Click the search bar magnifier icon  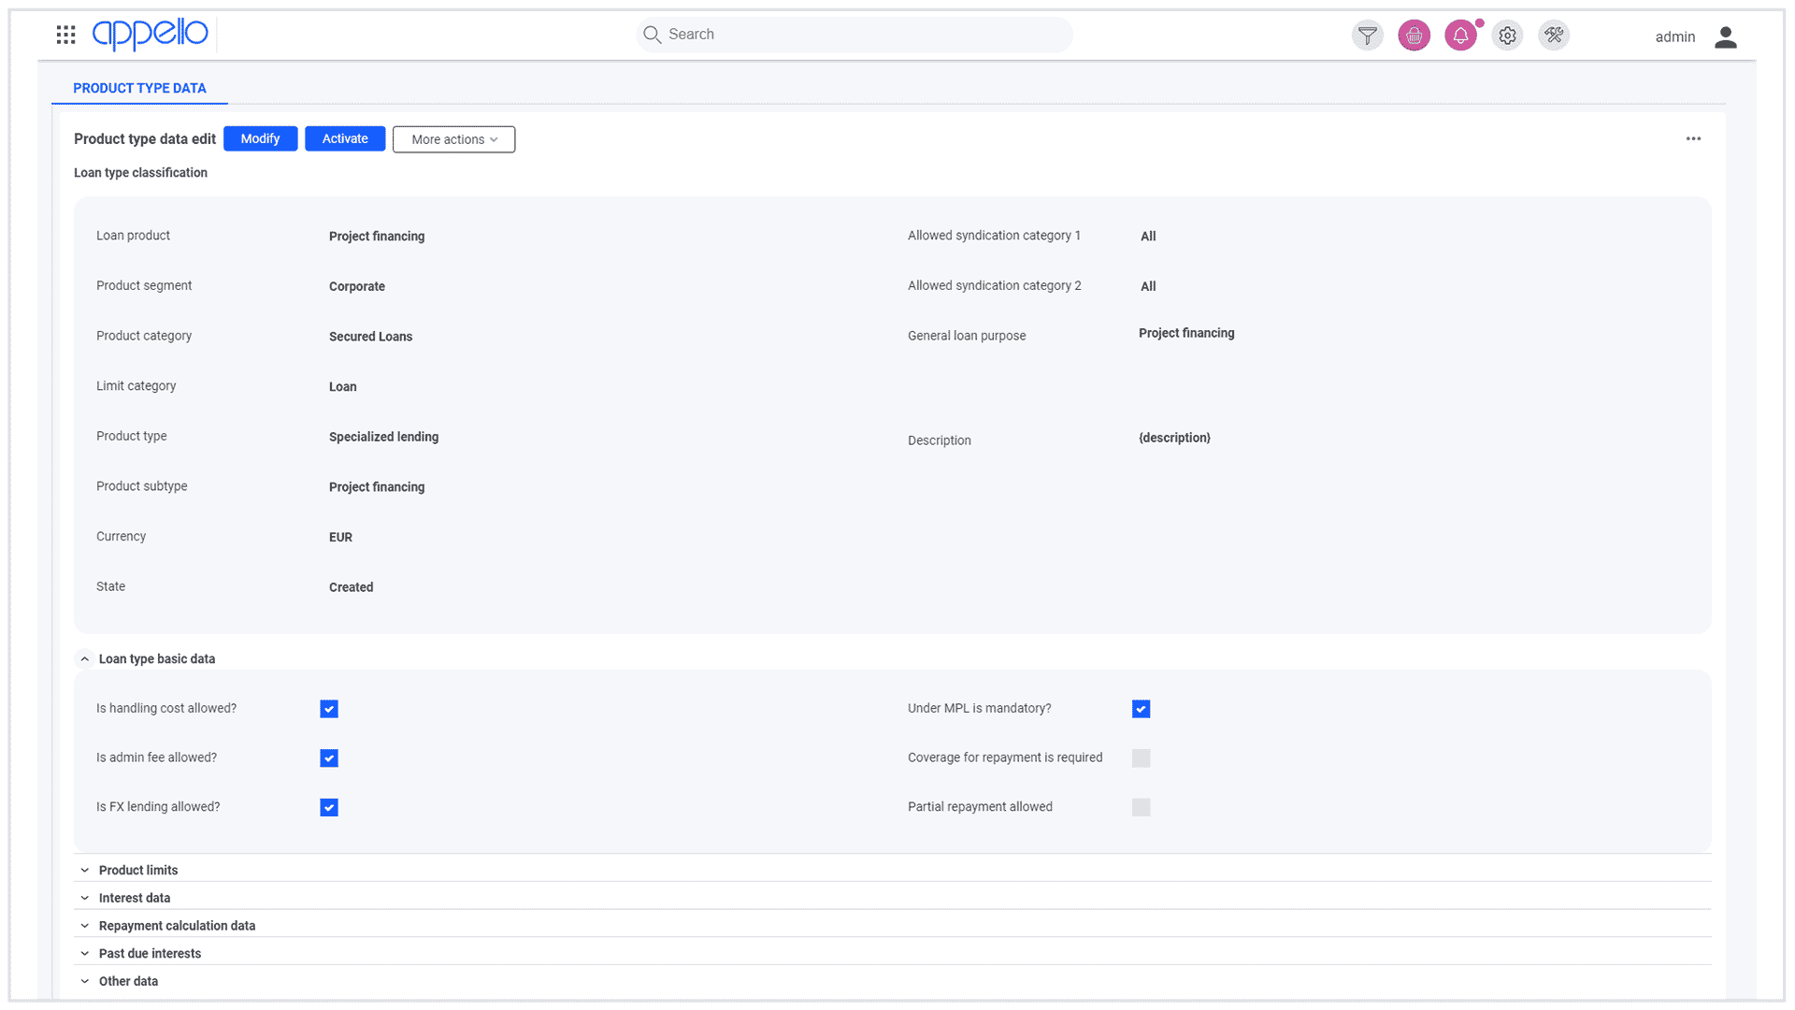[651, 35]
